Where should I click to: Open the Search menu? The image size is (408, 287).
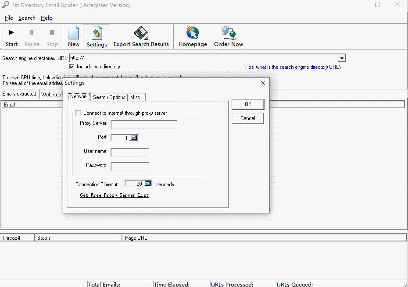(27, 18)
